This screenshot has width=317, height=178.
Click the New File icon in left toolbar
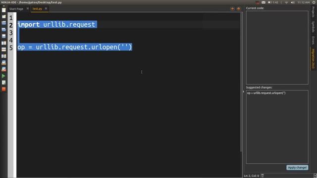3,10
